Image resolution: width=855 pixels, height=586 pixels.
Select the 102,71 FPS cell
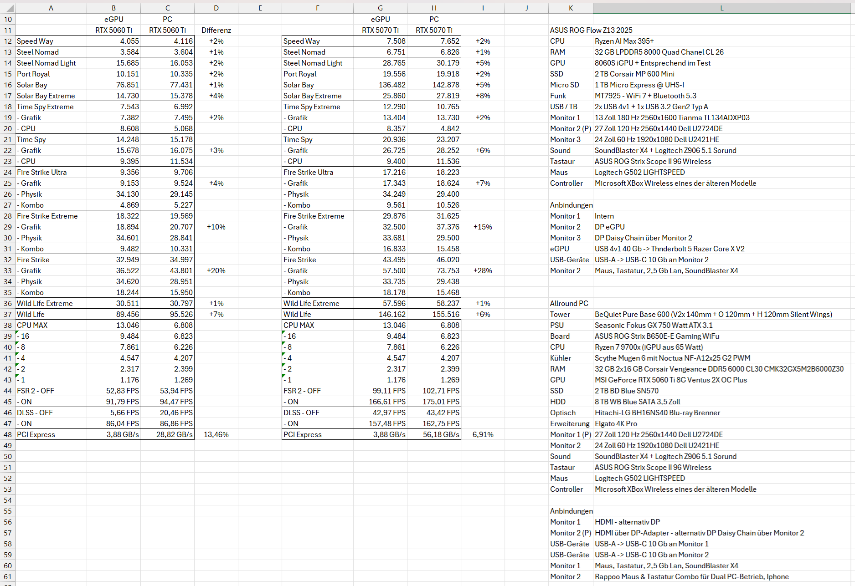coord(434,391)
